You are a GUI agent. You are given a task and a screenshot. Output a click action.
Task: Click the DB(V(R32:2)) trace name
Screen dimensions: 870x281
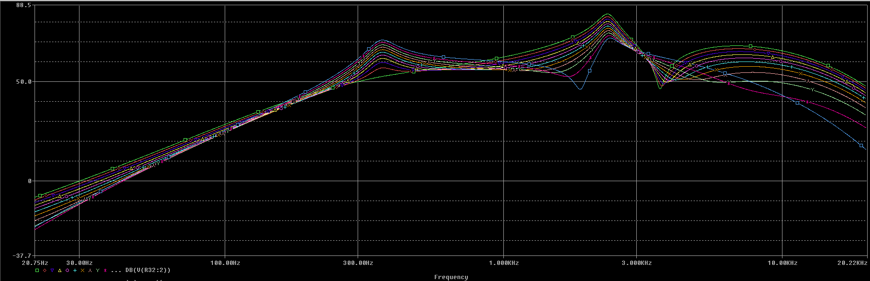pyautogui.click(x=148, y=271)
